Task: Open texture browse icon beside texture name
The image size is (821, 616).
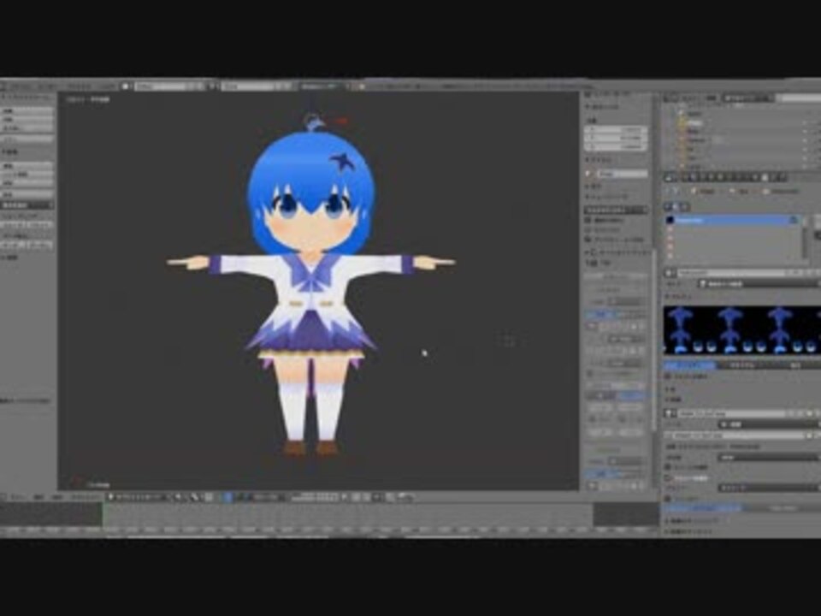Action: tap(670, 274)
